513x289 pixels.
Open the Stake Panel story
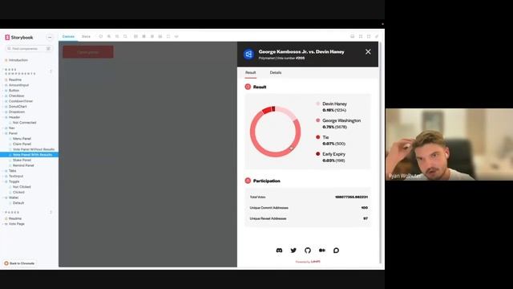[x=22, y=160]
